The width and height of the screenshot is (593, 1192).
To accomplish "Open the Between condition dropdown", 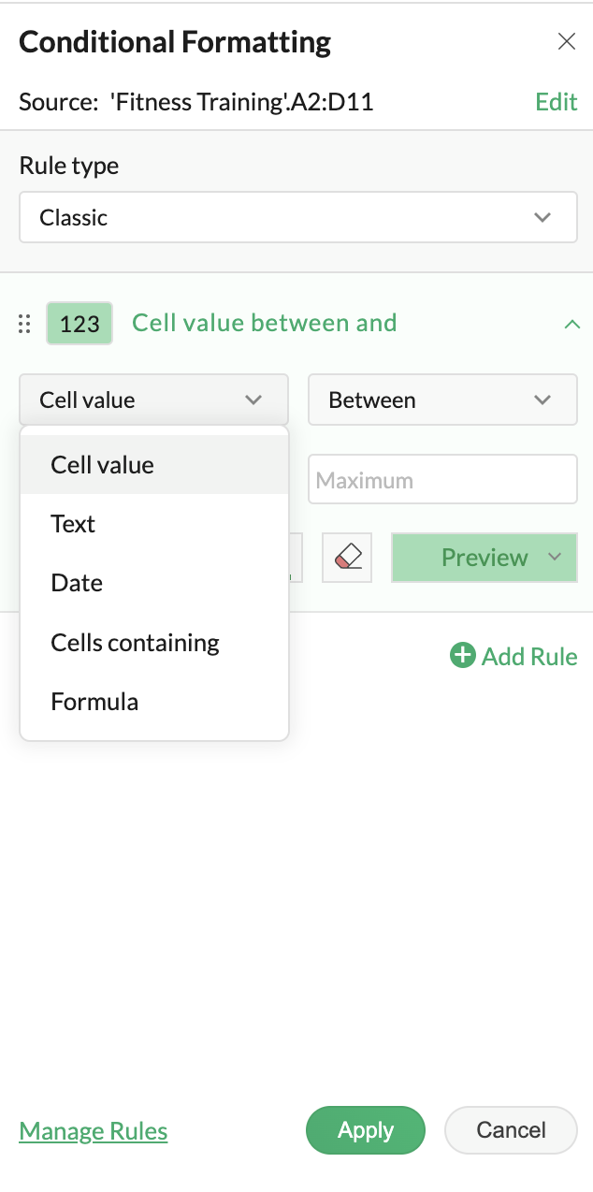I will 442,400.
